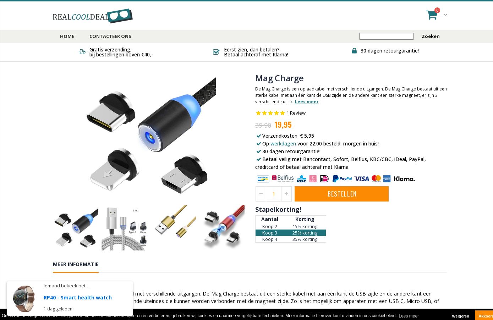The height and width of the screenshot is (320, 493).
Task: Select the Koop 3 discount row
Action: [x=291, y=233]
